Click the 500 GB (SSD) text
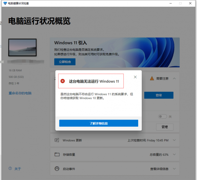Image resolution: width=197 pixels, height=180 pixels. coord(16,77)
